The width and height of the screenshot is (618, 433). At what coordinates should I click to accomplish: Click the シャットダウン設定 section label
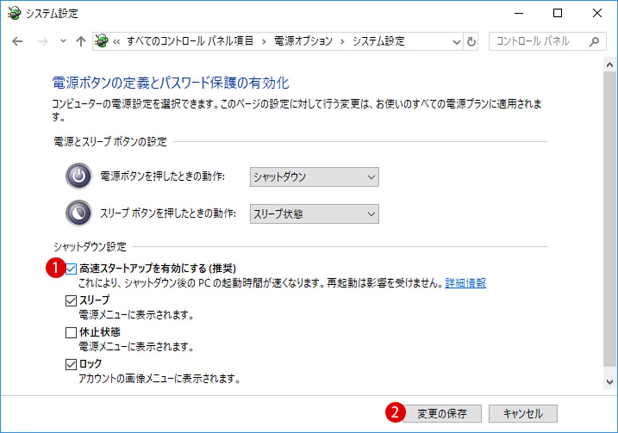pos(89,247)
